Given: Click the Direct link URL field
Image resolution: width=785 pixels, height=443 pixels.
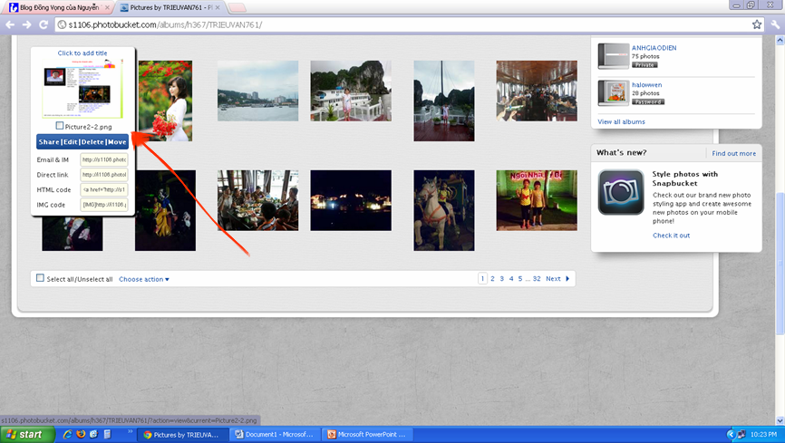Looking at the screenshot, I should tap(104, 175).
